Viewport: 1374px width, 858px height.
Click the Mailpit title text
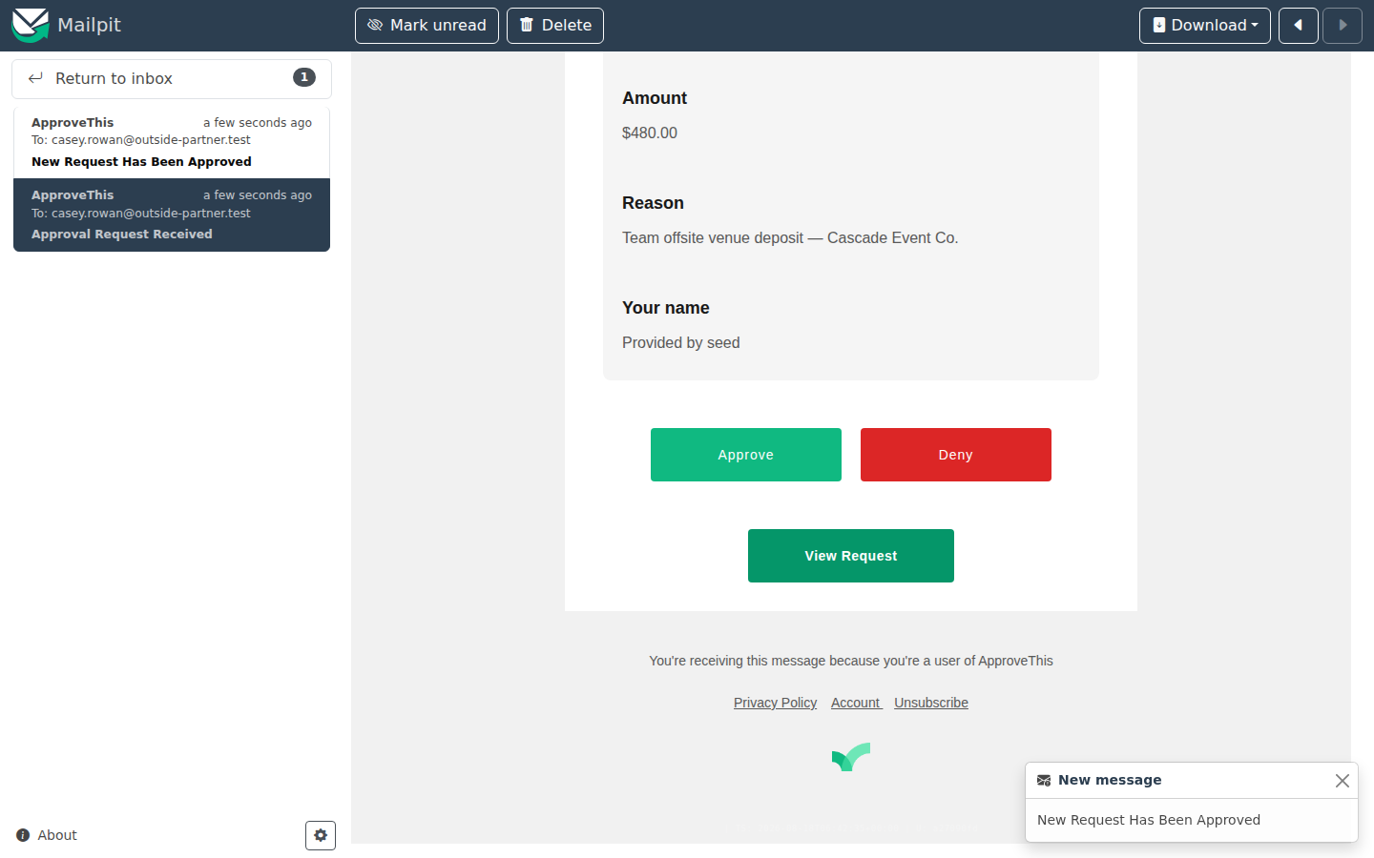[x=89, y=26]
